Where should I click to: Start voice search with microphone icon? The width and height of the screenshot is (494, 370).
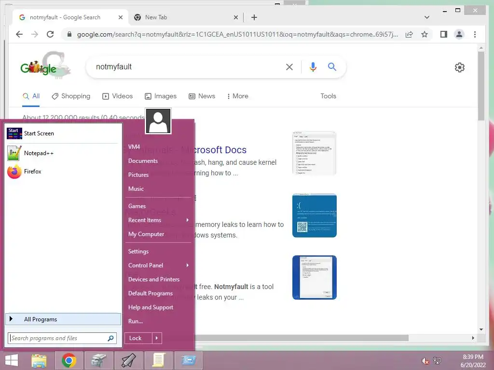(313, 66)
